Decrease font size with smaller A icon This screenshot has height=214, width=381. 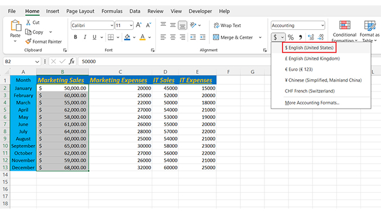click(x=148, y=25)
